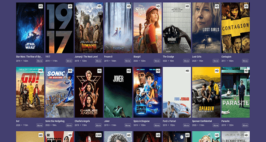This screenshot has width=266, height=142.
Task: Open the Frozen II poster
Action: (118, 28)
